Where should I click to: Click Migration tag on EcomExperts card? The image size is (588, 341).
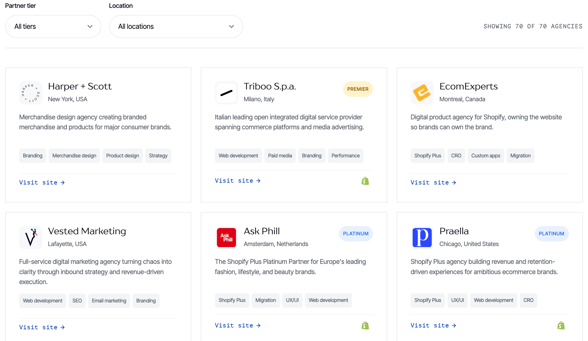pyautogui.click(x=521, y=156)
